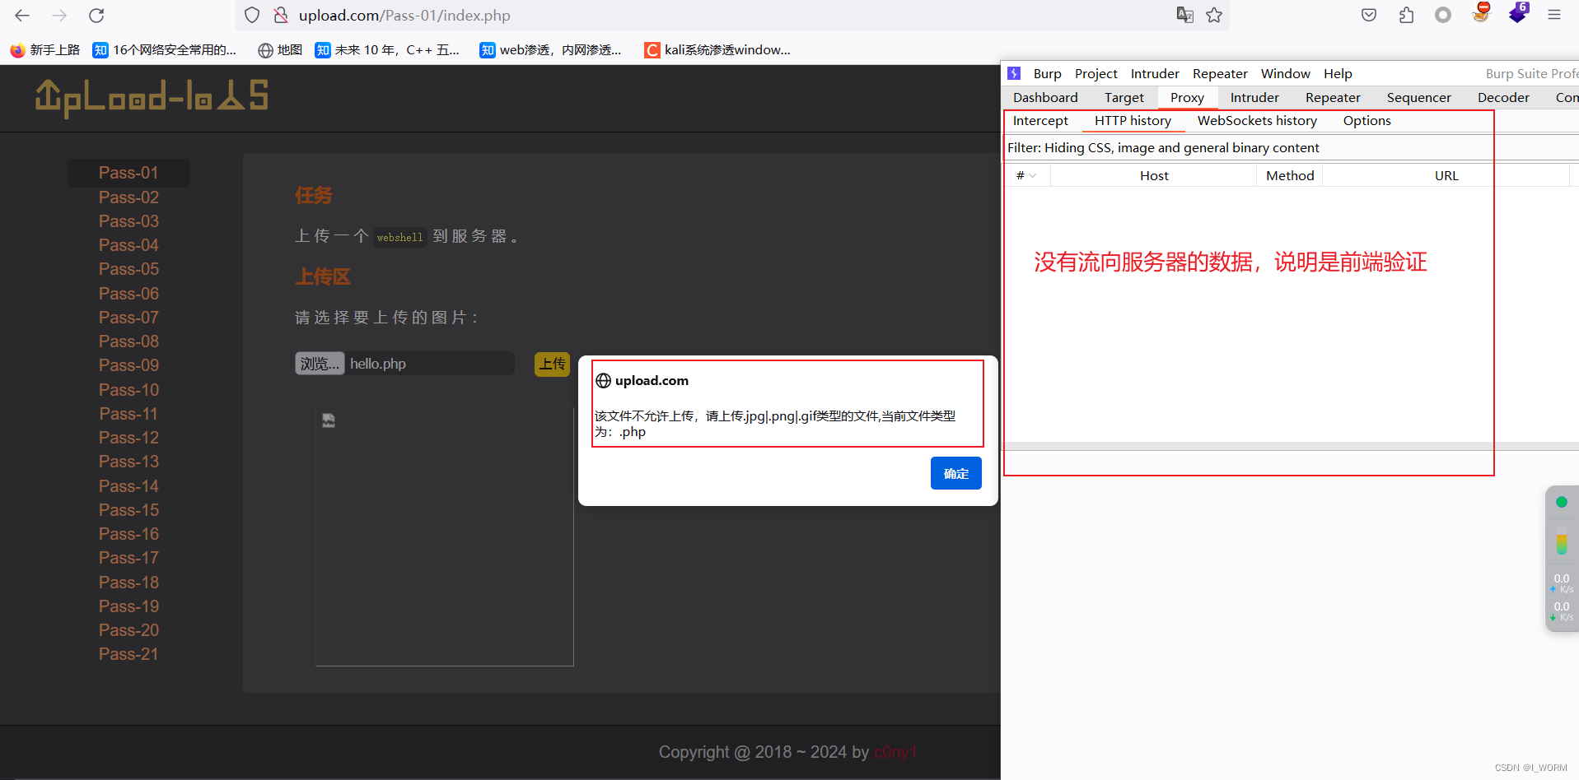
Task: Switch to the Decoder tab in Burp
Action: (x=1503, y=97)
